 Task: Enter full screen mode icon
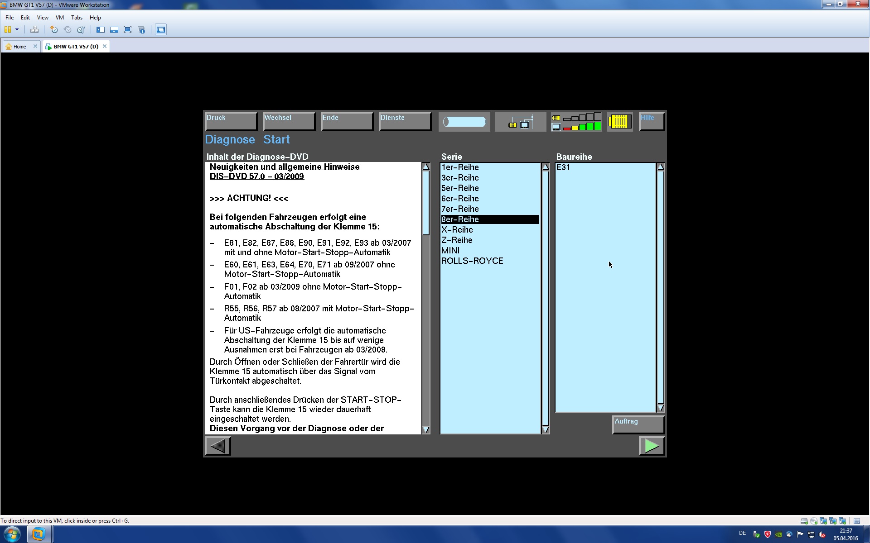[x=128, y=30]
